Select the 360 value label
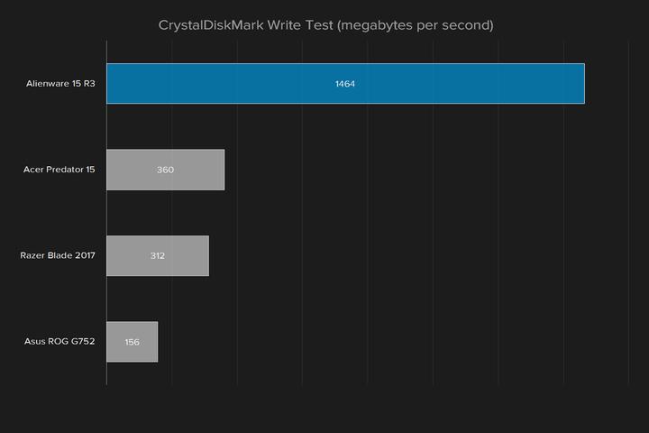The width and height of the screenshot is (649, 433). point(165,170)
